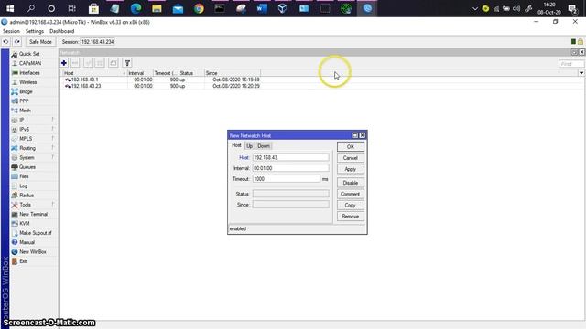The height and width of the screenshot is (329, 586).
Task: Open KVM in the sidebar
Action: (25, 223)
